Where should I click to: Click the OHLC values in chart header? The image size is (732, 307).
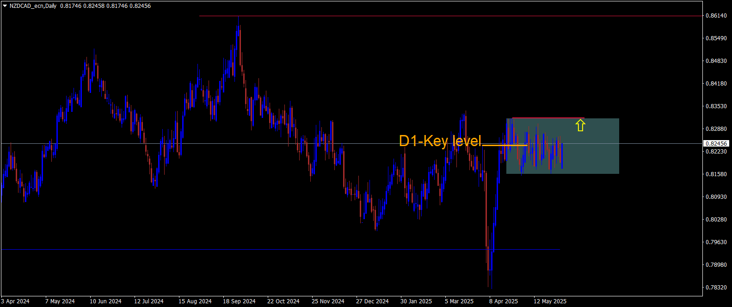pyautogui.click(x=105, y=6)
